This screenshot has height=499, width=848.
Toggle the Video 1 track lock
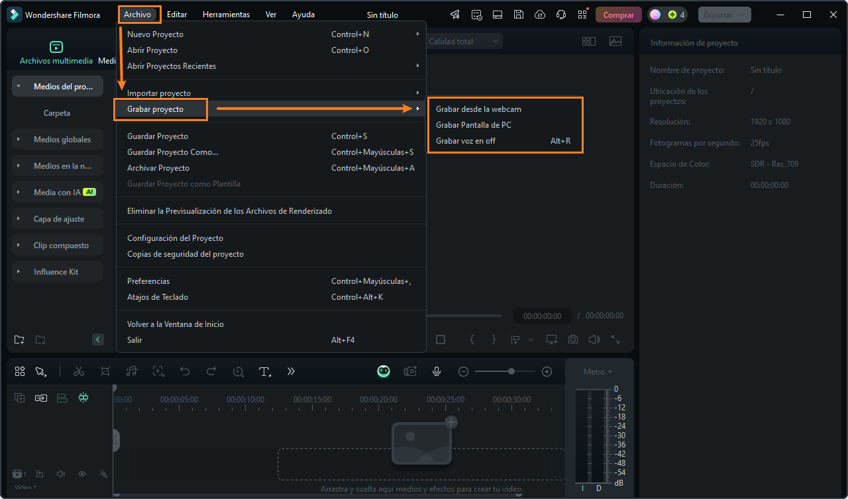tap(40, 474)
